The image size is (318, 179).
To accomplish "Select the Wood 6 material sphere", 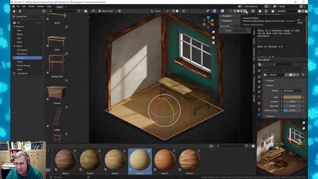I will tap(189, 160).
